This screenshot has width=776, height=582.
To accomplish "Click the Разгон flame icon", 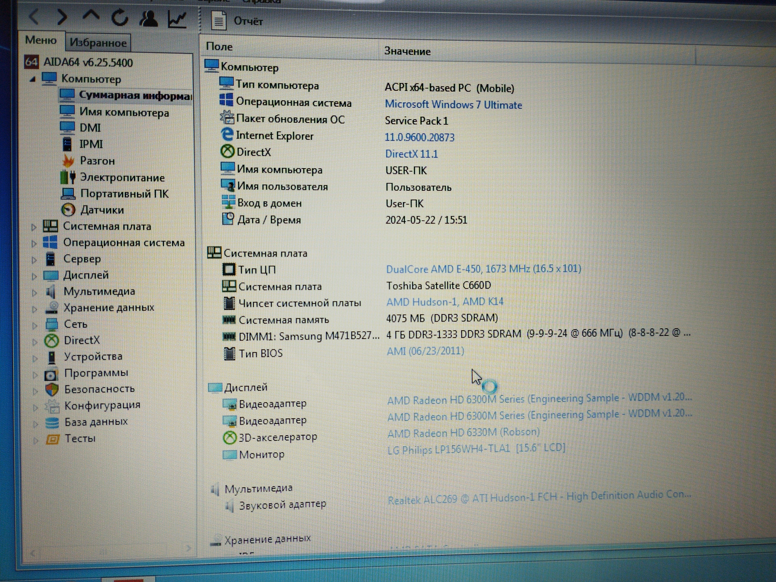I will pyautogui.click(x=68, y=160).
